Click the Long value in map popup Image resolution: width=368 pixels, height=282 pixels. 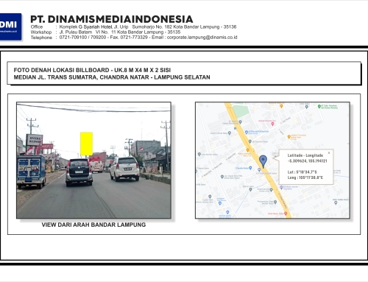305,177
